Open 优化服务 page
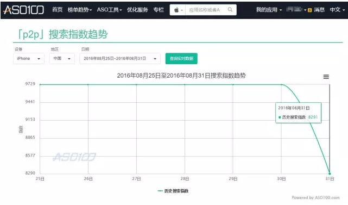Image resolution: width=348 pixels, height=205 pixels. coord(137,10)
